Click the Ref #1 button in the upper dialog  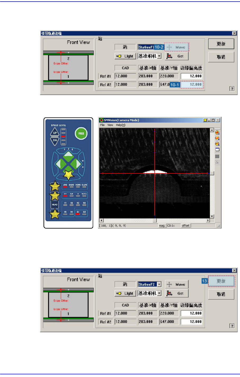105,76
